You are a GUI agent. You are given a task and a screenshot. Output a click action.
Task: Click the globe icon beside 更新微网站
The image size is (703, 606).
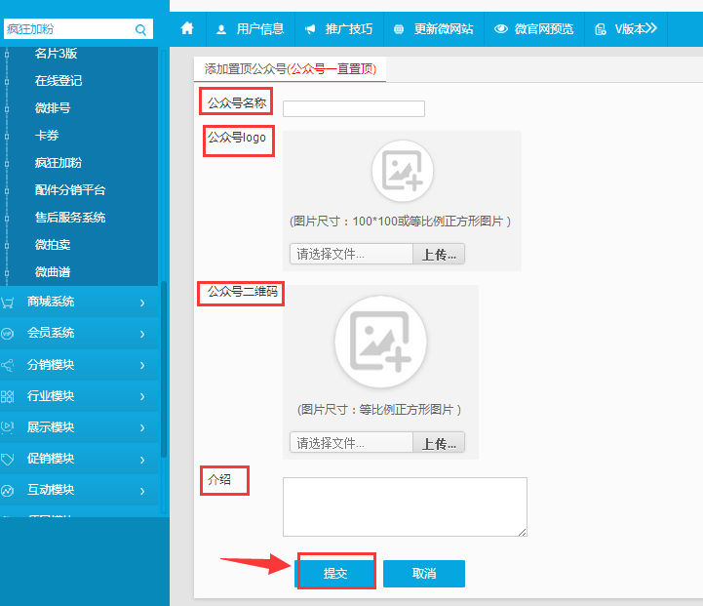[x=398, y=29]
